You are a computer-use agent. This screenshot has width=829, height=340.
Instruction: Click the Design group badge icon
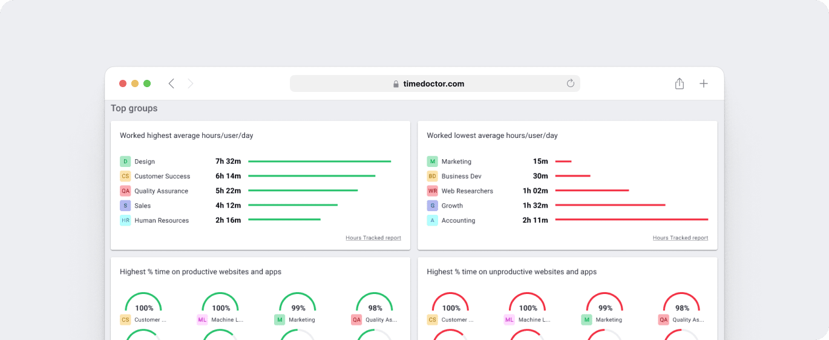(125, 162)
